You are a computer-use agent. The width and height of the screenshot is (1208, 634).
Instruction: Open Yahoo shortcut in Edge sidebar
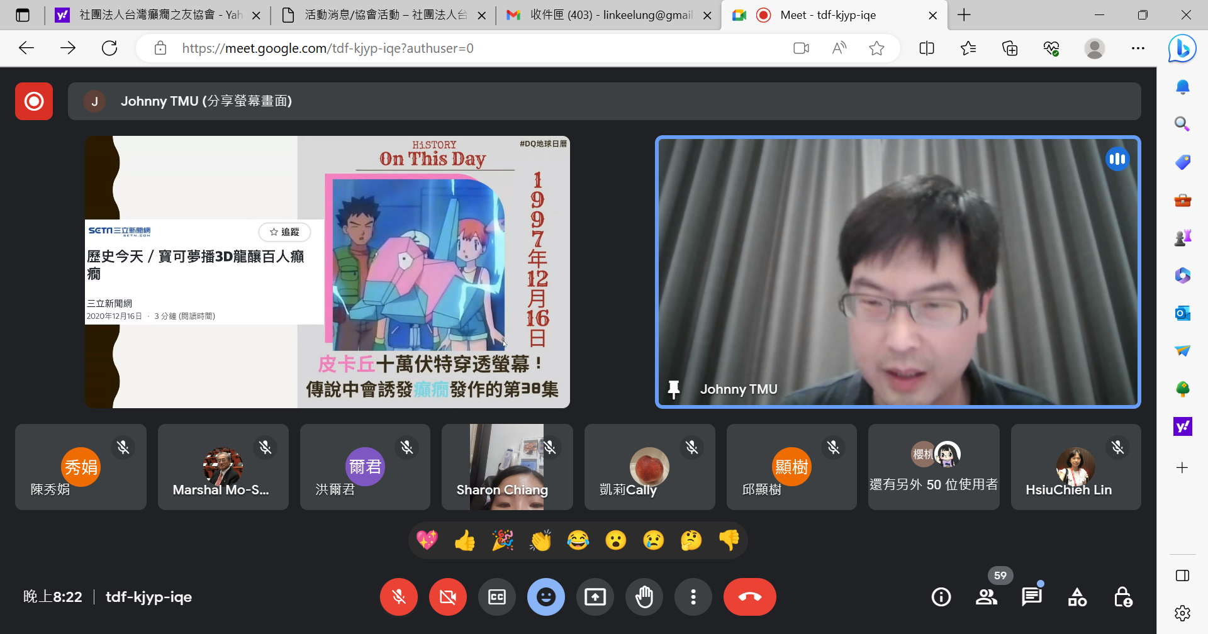point(1182,426)
